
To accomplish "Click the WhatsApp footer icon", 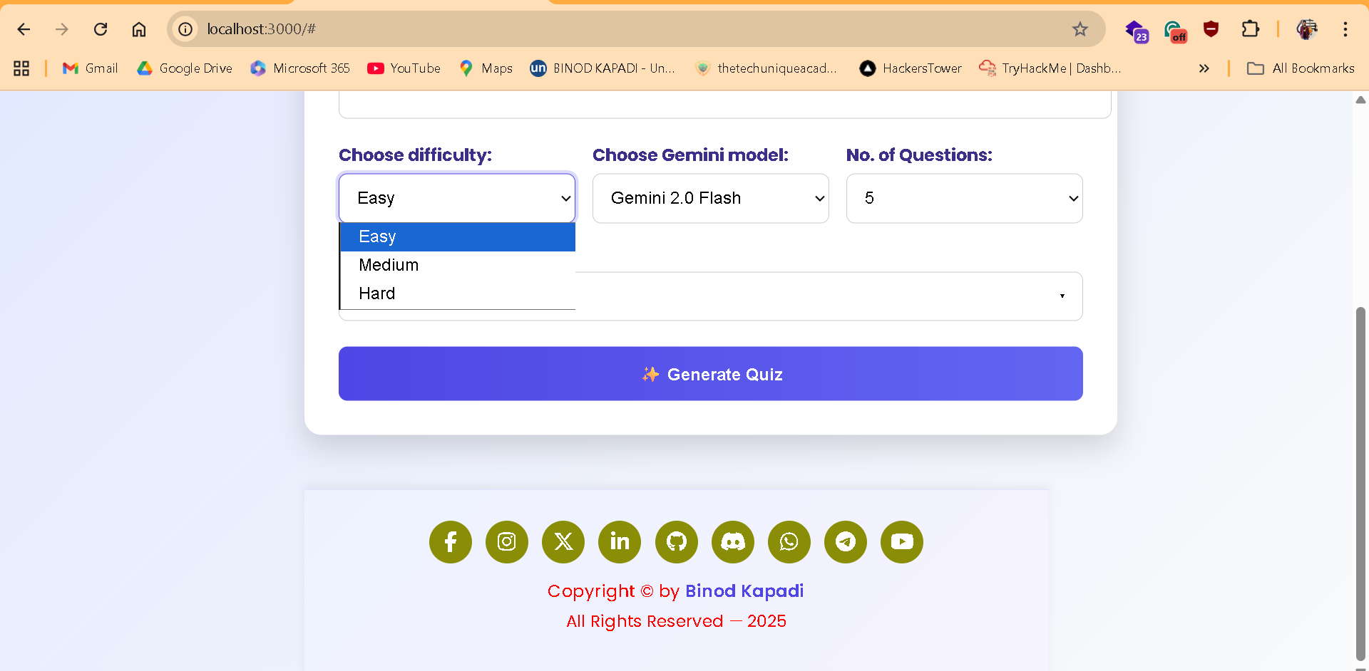I will 789,542.
